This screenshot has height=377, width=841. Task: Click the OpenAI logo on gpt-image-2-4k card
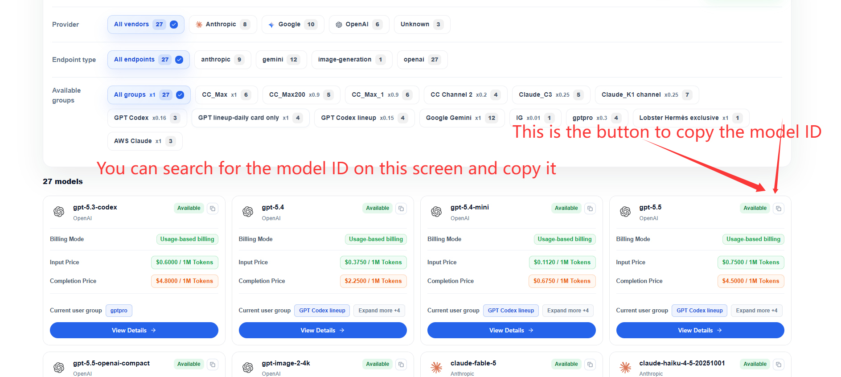(x=248, y=368)
